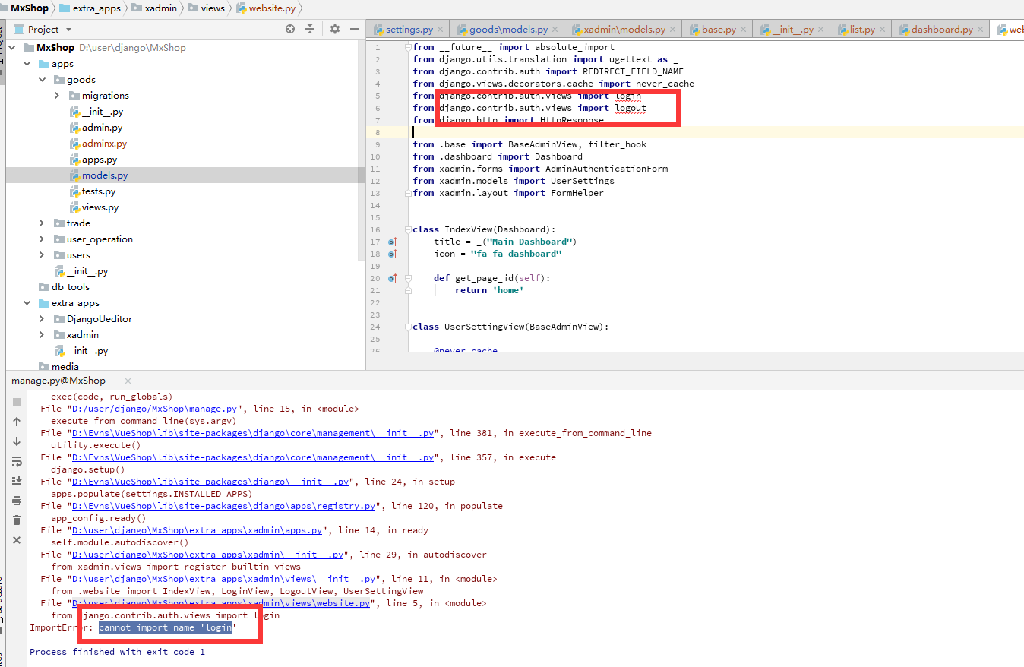
Task: Click the 'Process finished with exit code 1' text
Action: [117, 652]
